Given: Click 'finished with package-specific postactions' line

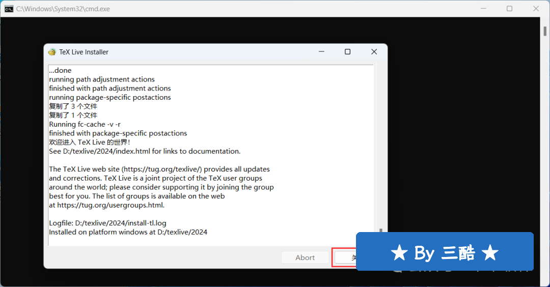Looking at the screenshot, I should click(x=118, y=133).
